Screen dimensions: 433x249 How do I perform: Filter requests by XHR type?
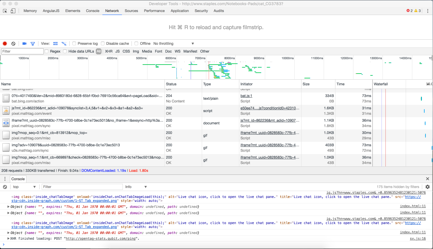tap(109, 51)
